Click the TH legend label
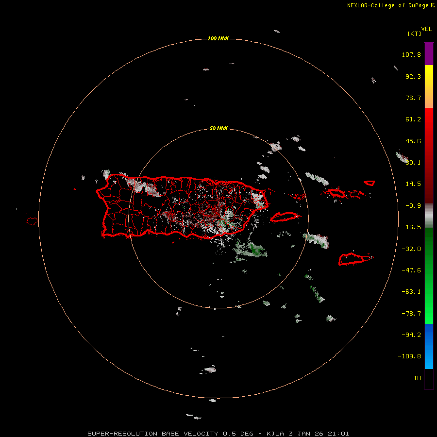Viewport: 437px width, 437px height. click(x=417, y=378)
